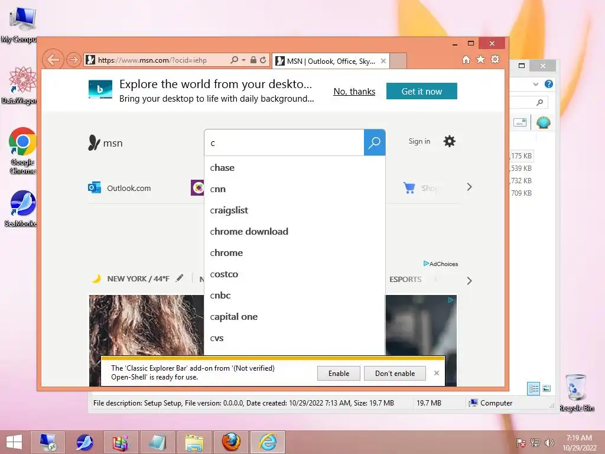Click the No, thanks link
Image resolution: width=605 pixels, height=454 pixels.
tap(354, 92)
